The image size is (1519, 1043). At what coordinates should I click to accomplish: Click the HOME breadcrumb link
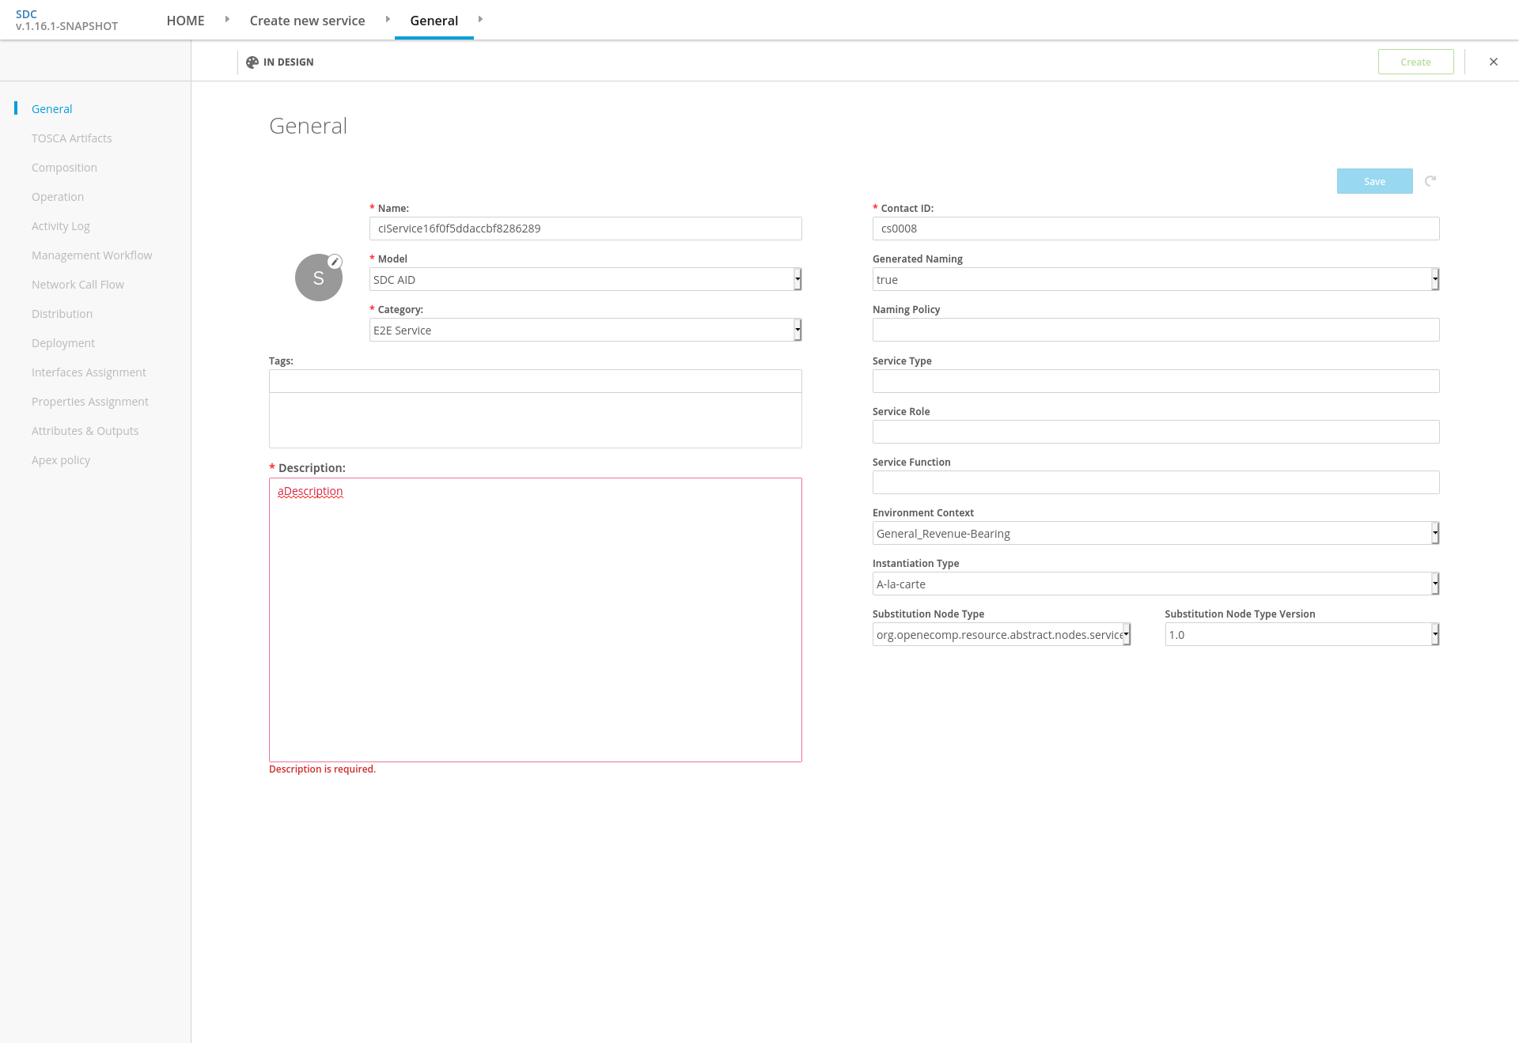click(185, 21)
